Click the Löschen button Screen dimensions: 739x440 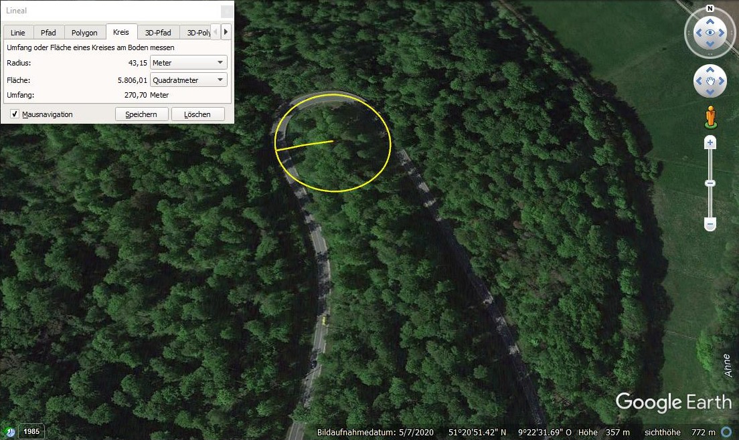(x=198, y=114)
